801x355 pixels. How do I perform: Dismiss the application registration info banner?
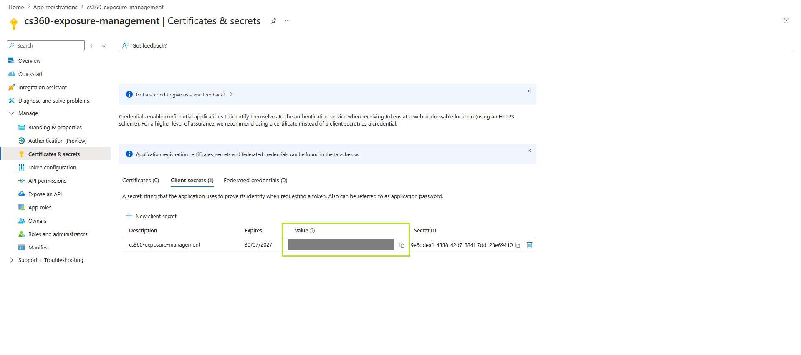point(529,151)
